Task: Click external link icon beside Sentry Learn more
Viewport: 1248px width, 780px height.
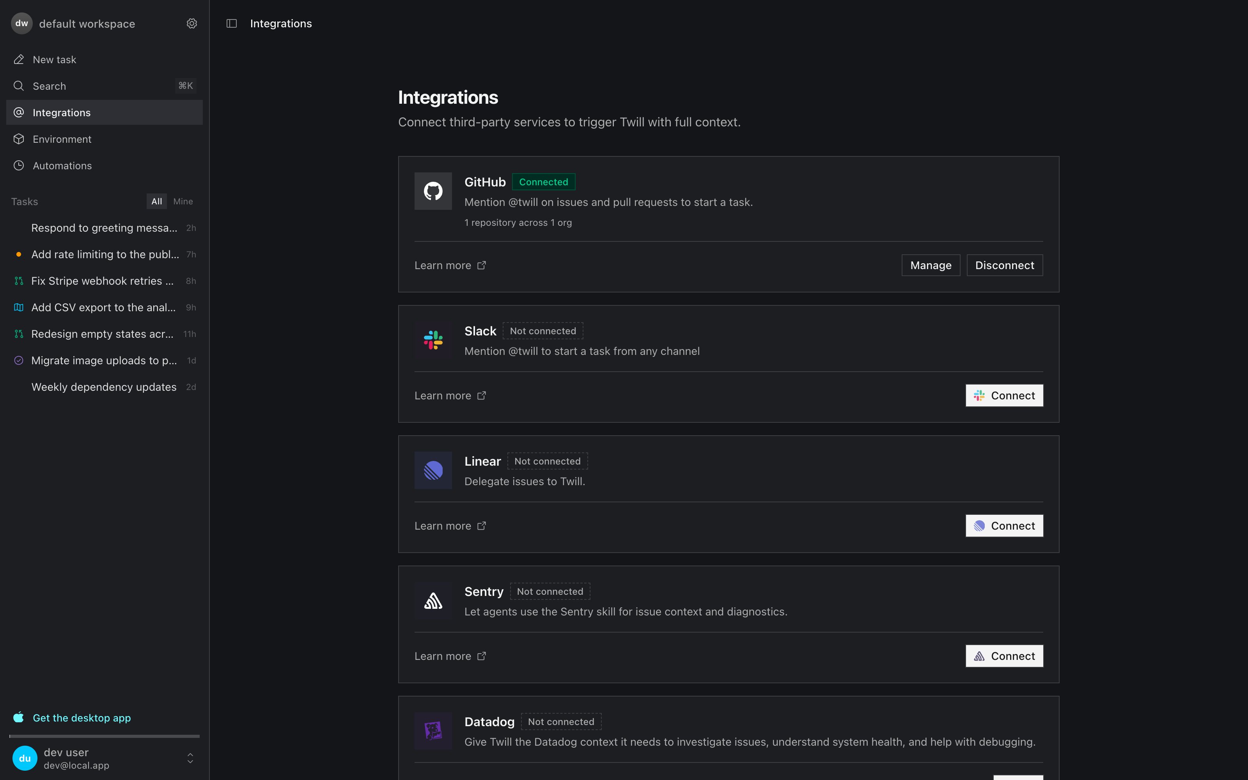Action: [x=482, y=656]
